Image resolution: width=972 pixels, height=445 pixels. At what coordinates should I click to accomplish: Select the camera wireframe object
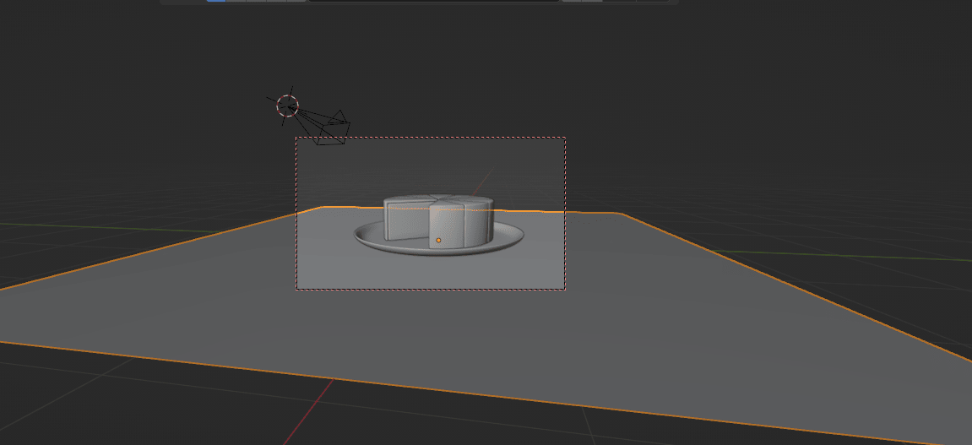tap(331, 128)
